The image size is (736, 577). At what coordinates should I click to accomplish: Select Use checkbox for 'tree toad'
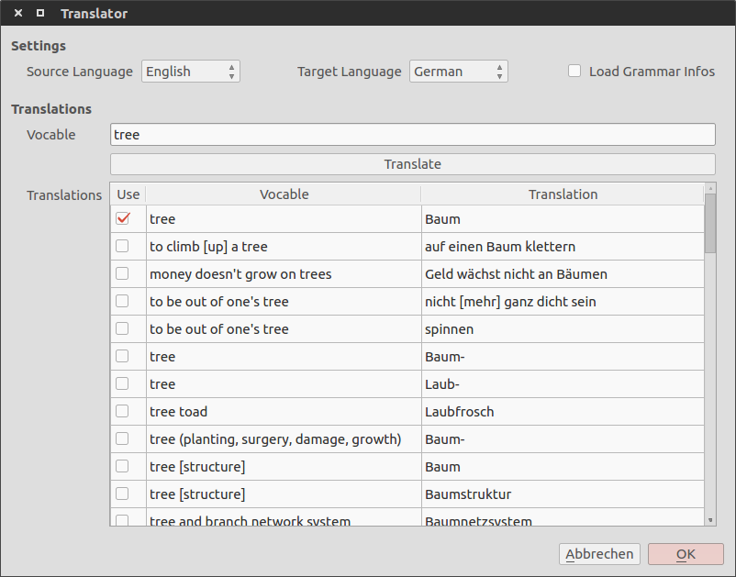point(122,412)
